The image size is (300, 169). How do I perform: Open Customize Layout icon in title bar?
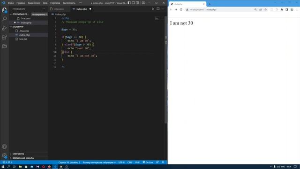click(x=143, y=3)
